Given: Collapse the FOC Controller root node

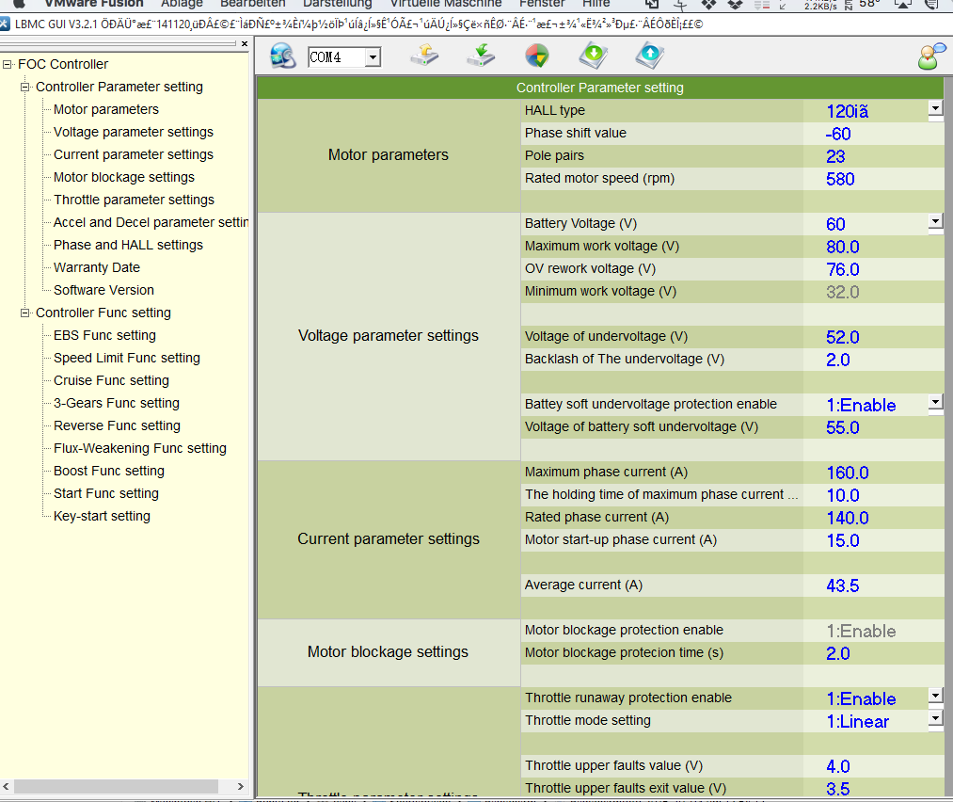Looking at the screenshot, I should tap(8, 64).
